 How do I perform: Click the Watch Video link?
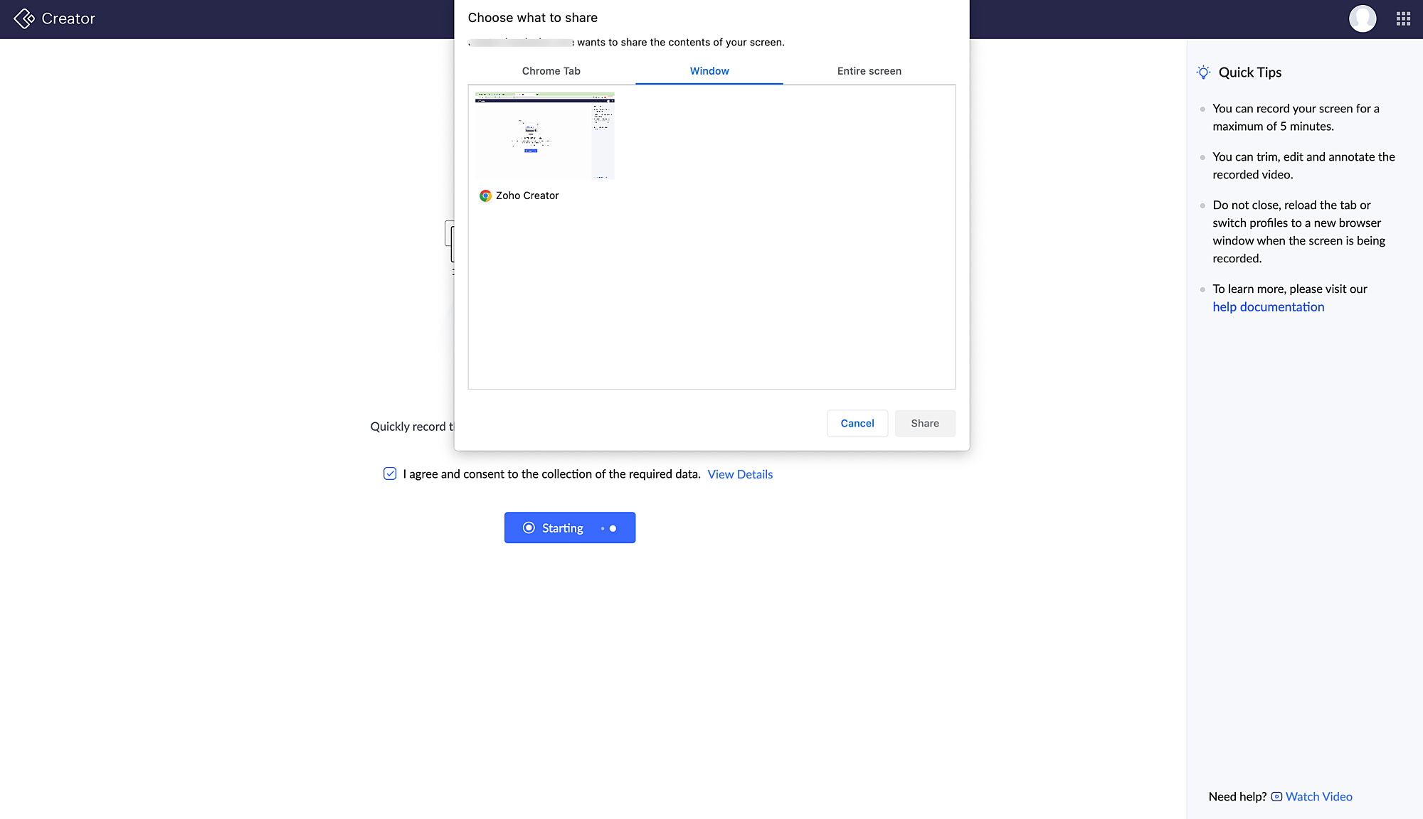click(1318, 797)
